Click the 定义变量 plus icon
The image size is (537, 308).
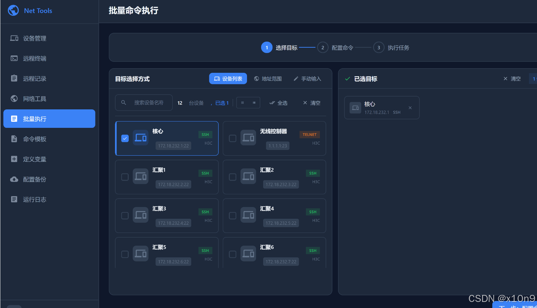(x=14, y=159)
